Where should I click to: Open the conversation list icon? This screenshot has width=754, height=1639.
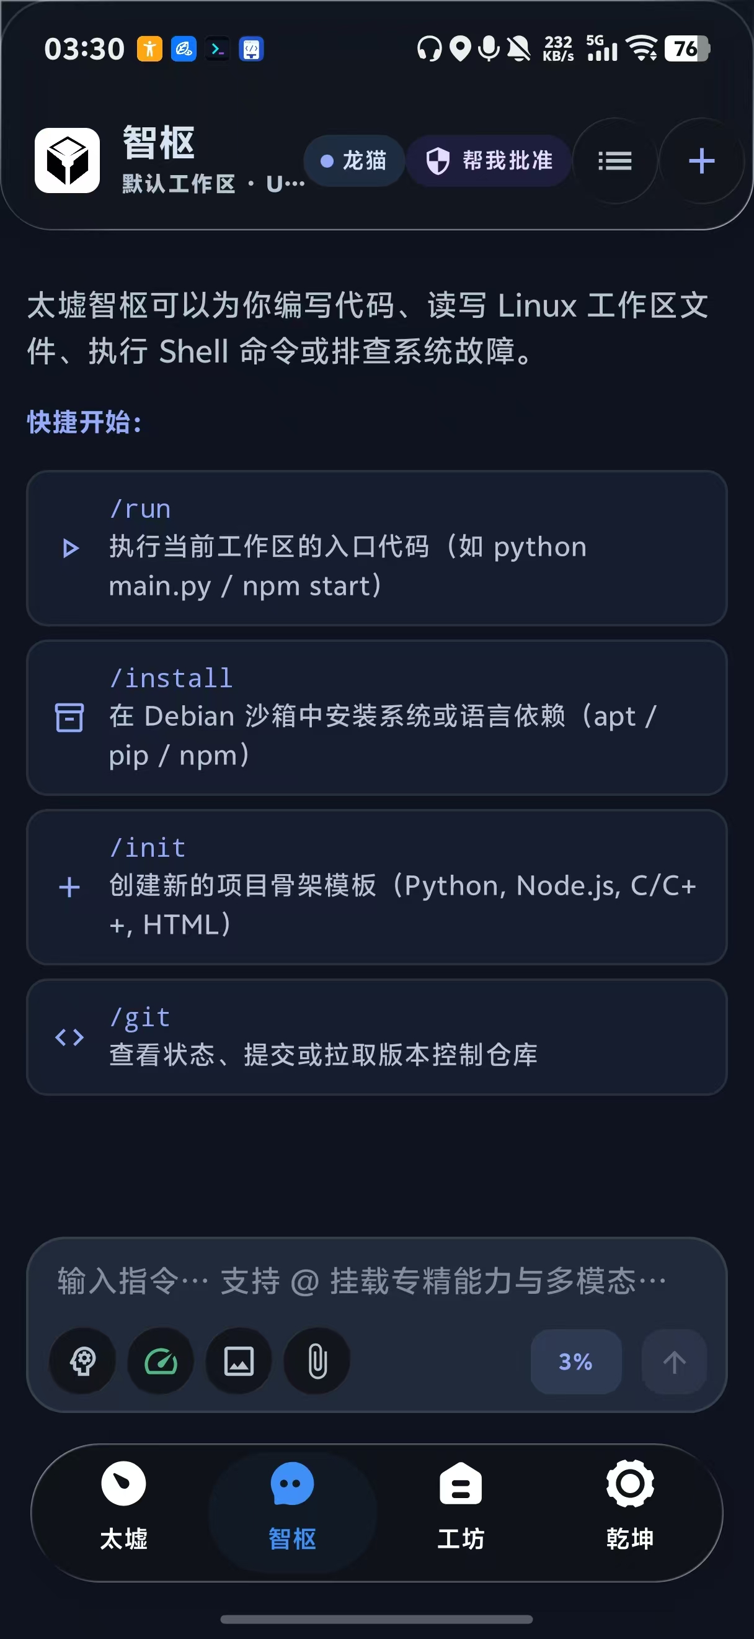tap(614, 161)
